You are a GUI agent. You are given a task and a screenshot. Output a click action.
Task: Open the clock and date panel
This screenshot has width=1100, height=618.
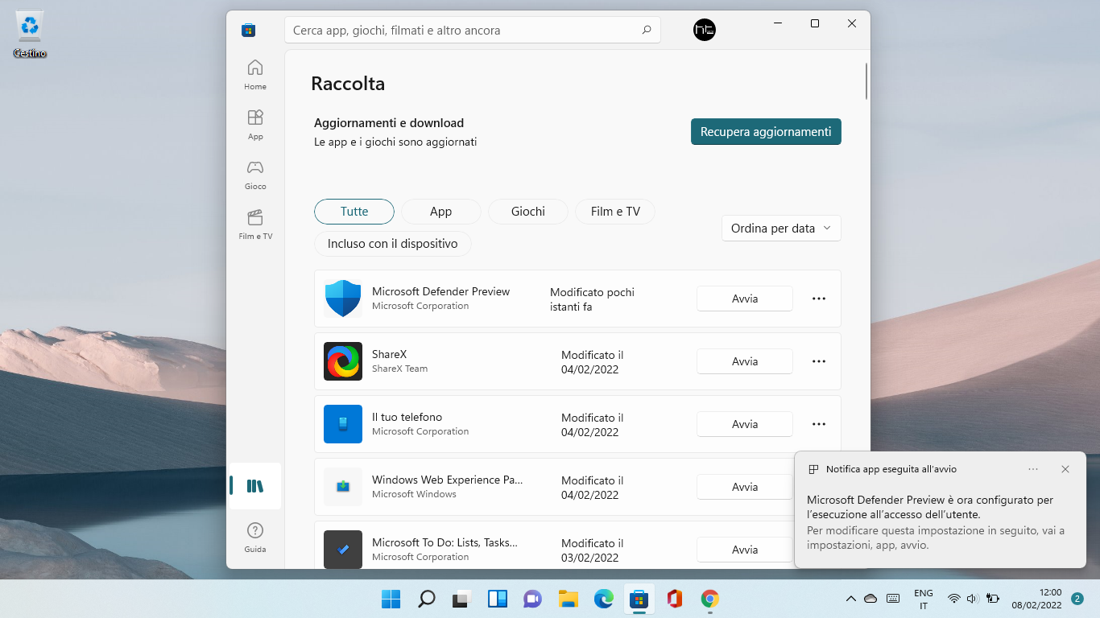pos(1036,599)
